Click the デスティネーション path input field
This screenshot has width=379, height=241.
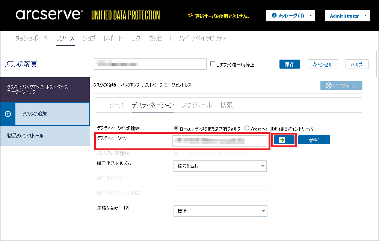click(220, 141)
